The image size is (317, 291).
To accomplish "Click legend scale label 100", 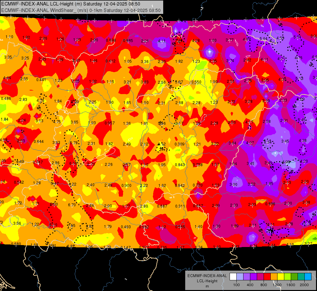I will coord(236,285).
